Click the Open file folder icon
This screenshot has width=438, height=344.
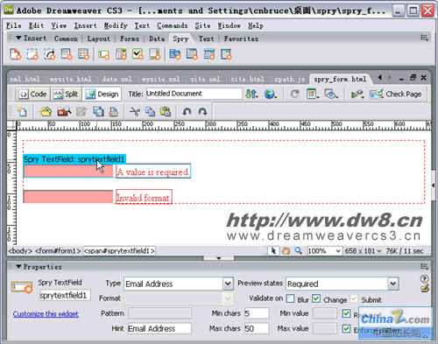pyautogui.click(x=46, y=111)
